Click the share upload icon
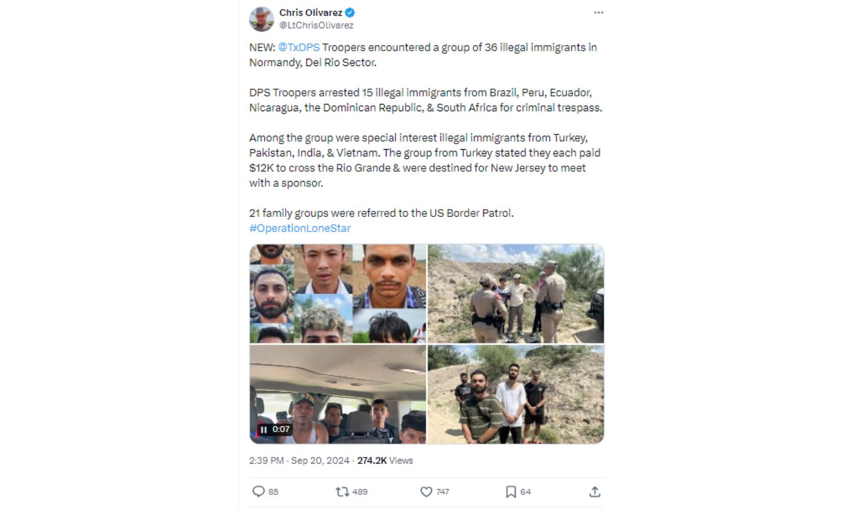Screen dimensions: 841x509 [x=595, y=492]
